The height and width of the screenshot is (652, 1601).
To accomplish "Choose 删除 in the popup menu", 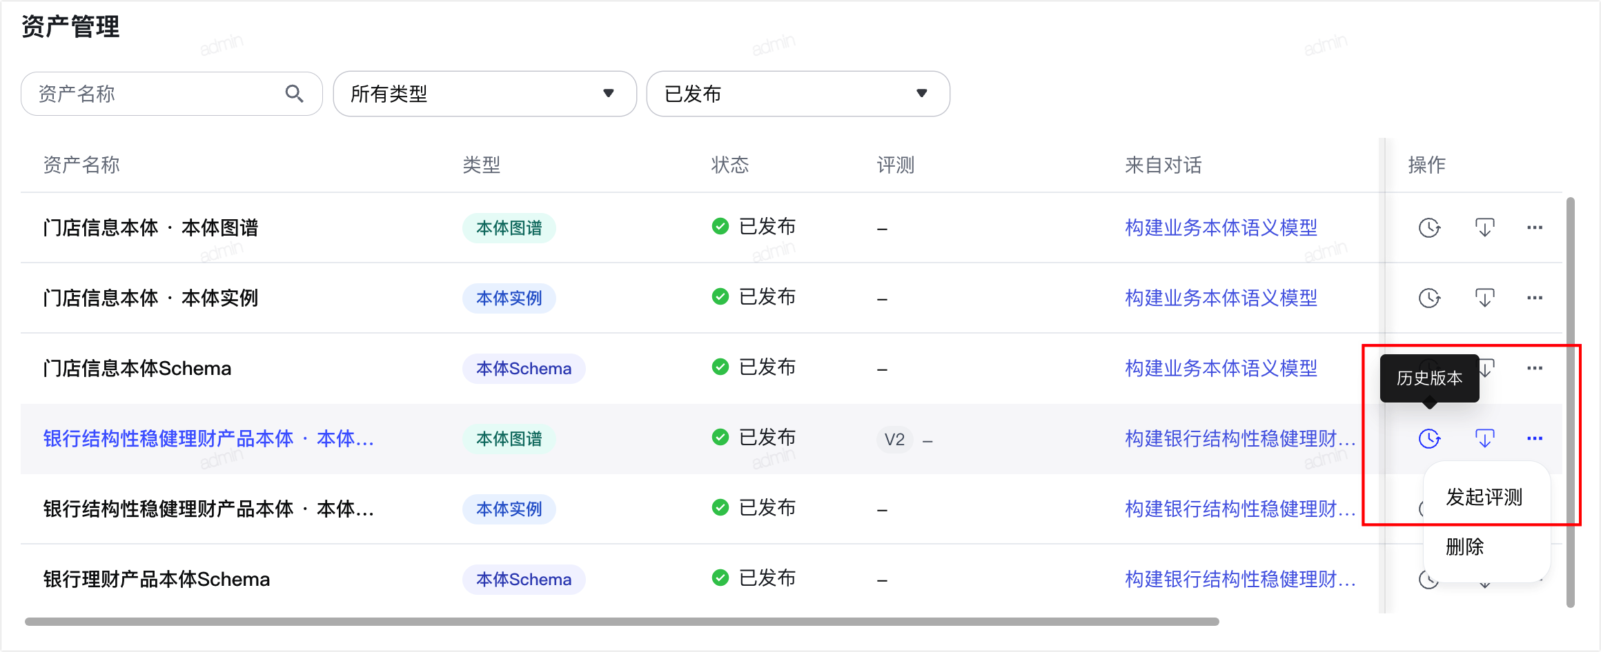I will coord(1465,547).
